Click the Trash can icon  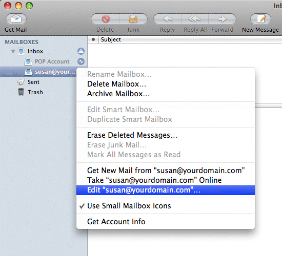pos(21,92)
